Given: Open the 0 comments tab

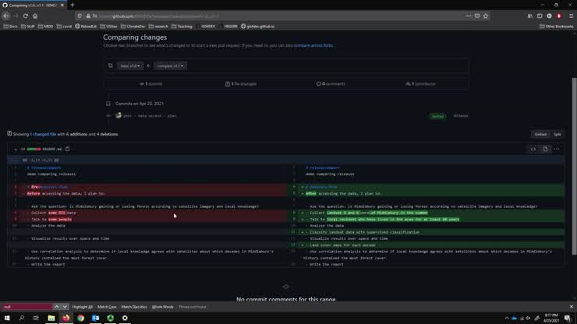Looking at the screenshot, I should (x=331, y=84).
